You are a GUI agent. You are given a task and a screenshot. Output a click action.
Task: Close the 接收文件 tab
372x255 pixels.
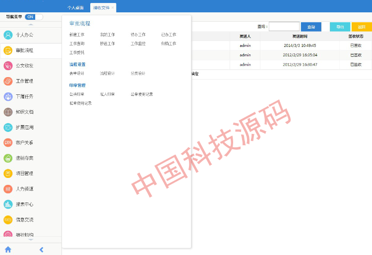113,8
